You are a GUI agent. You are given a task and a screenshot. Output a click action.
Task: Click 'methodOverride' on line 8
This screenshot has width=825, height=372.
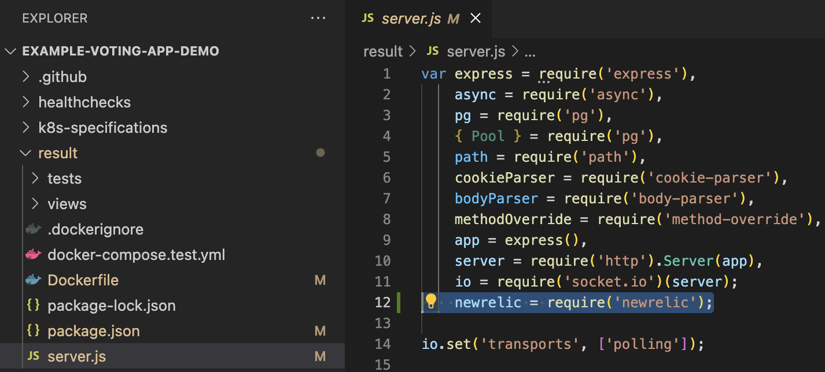(x=513, y=220)
